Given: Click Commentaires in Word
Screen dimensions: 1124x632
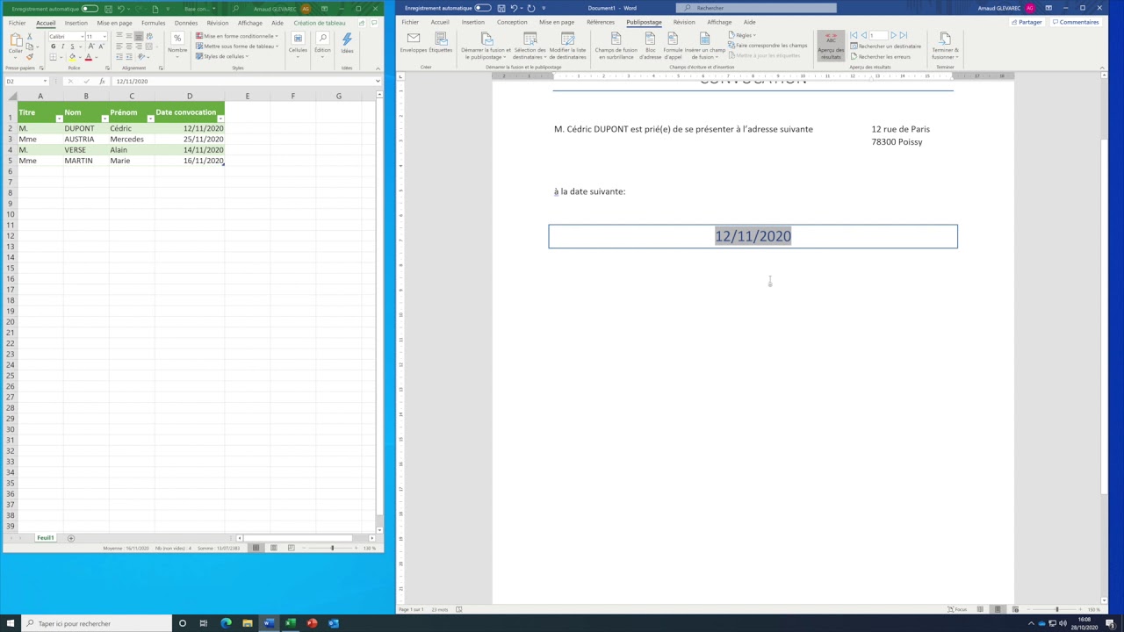Looking at the screenshot, I should point(1075,22).
